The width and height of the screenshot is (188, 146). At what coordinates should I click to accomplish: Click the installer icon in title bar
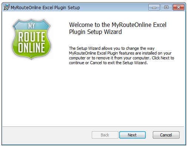pos(6,7)
